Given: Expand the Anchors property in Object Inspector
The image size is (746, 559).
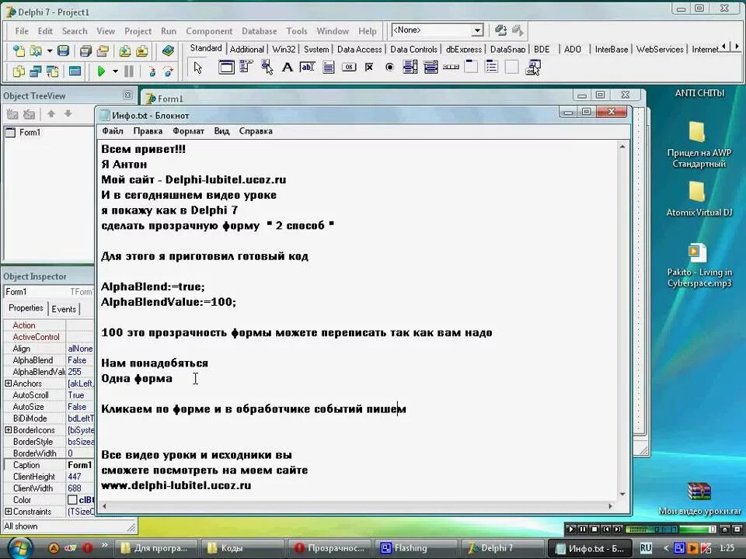Looking at the screenshot, I should 8,383.
